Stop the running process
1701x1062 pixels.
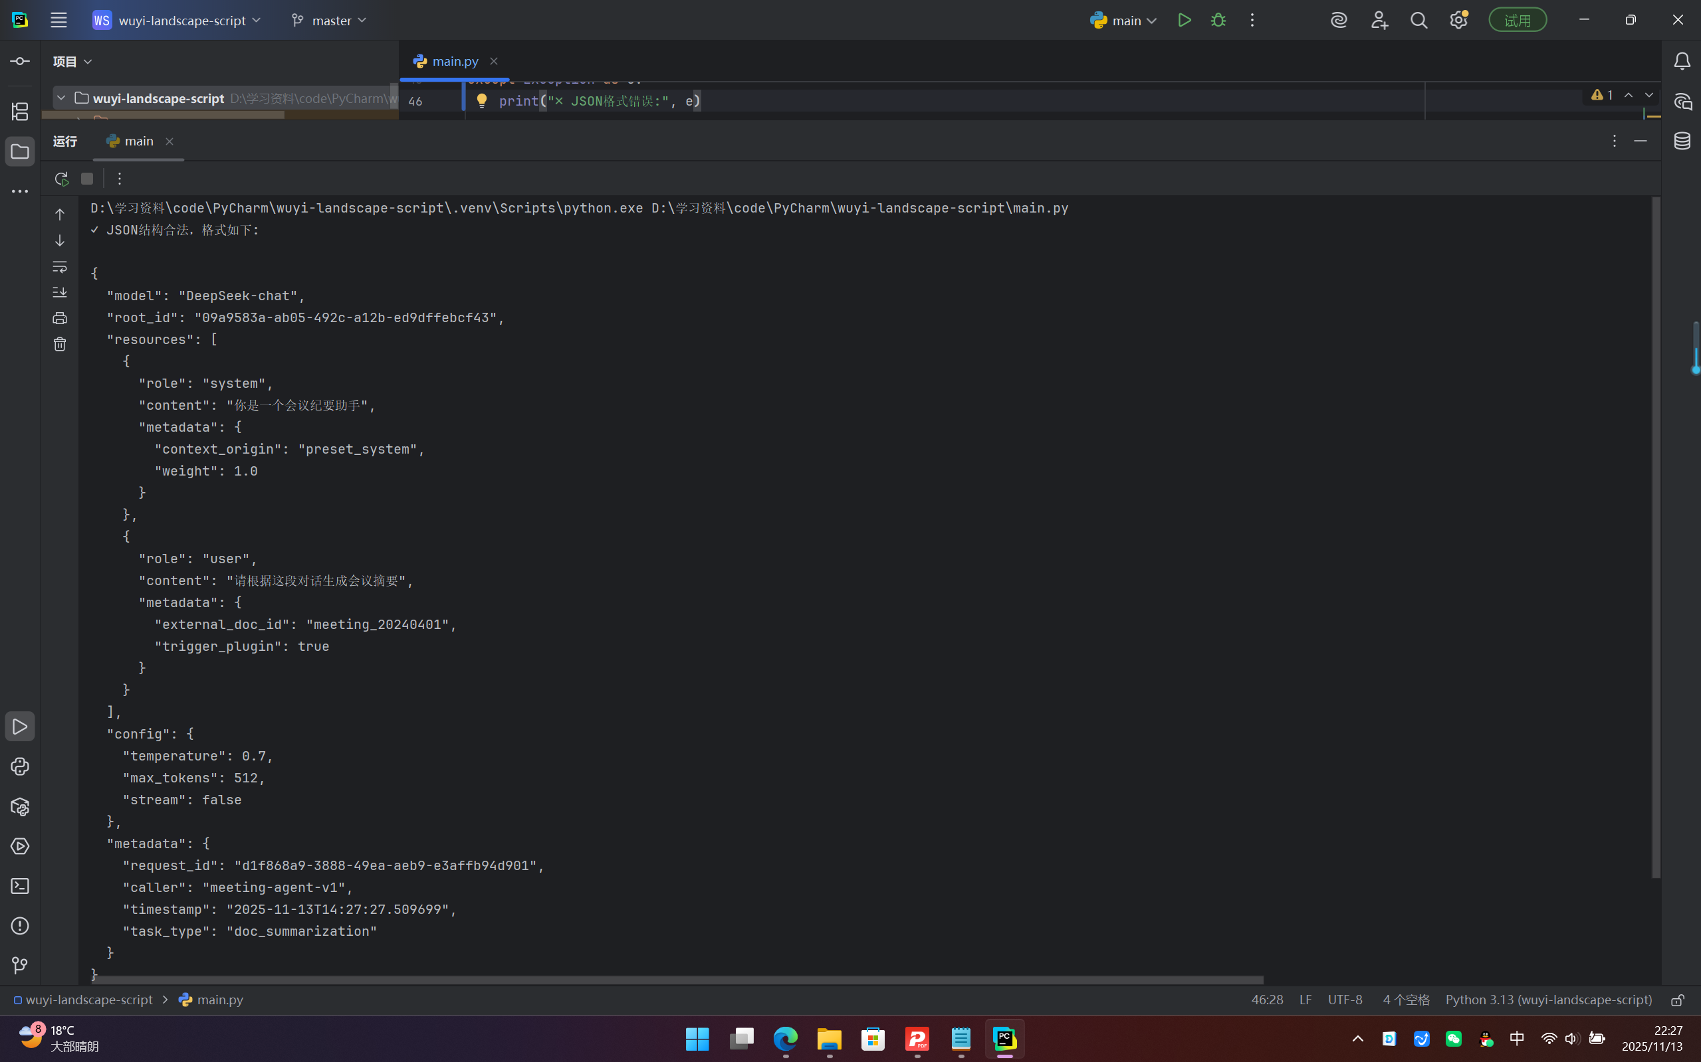tap(87, 179)
